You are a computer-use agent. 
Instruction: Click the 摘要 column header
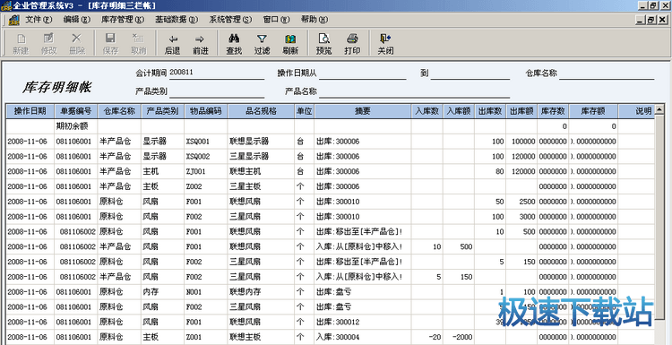click(x=363, y=111)
